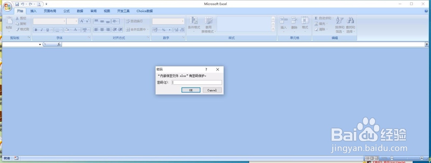Open the number format combo box
431x163 pixels.
click(168, 21)
